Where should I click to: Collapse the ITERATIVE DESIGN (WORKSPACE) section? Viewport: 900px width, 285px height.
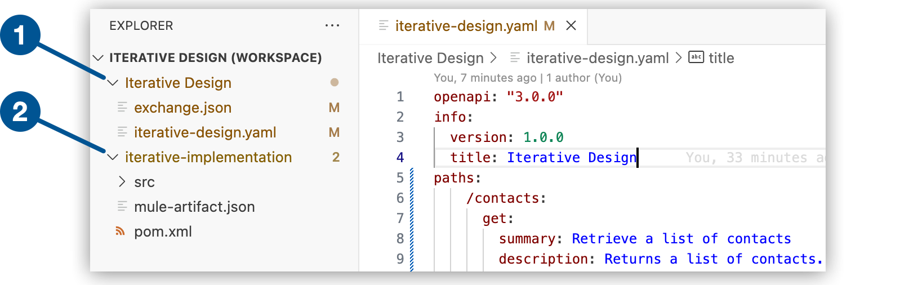pyautogui.click(x=99, y=57)
